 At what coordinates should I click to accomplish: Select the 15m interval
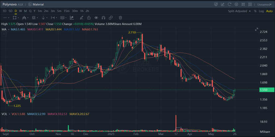click(x=67, y=11)
